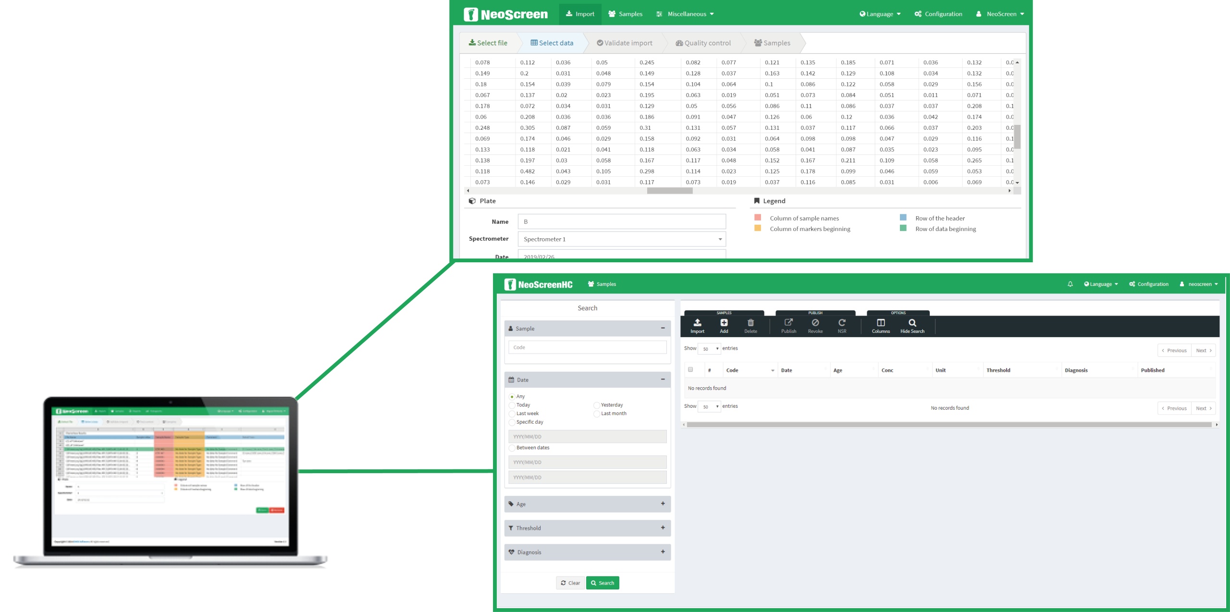Go to the Select data step
This screenshot has height=612, width=1230.
click(552, 43)
